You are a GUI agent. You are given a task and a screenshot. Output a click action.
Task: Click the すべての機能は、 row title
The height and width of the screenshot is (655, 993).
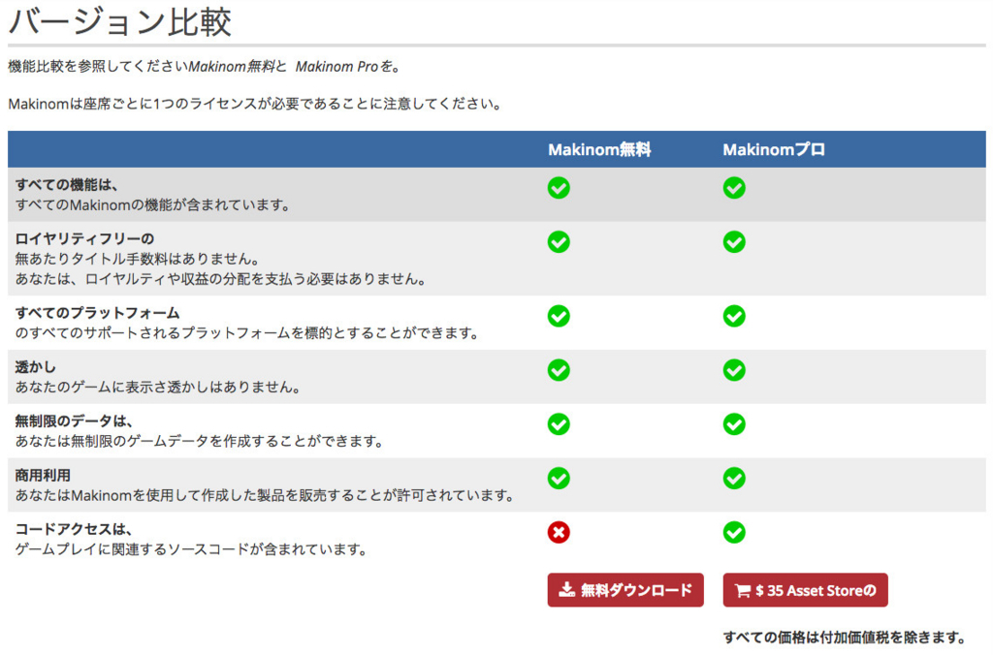click(67, 185)
